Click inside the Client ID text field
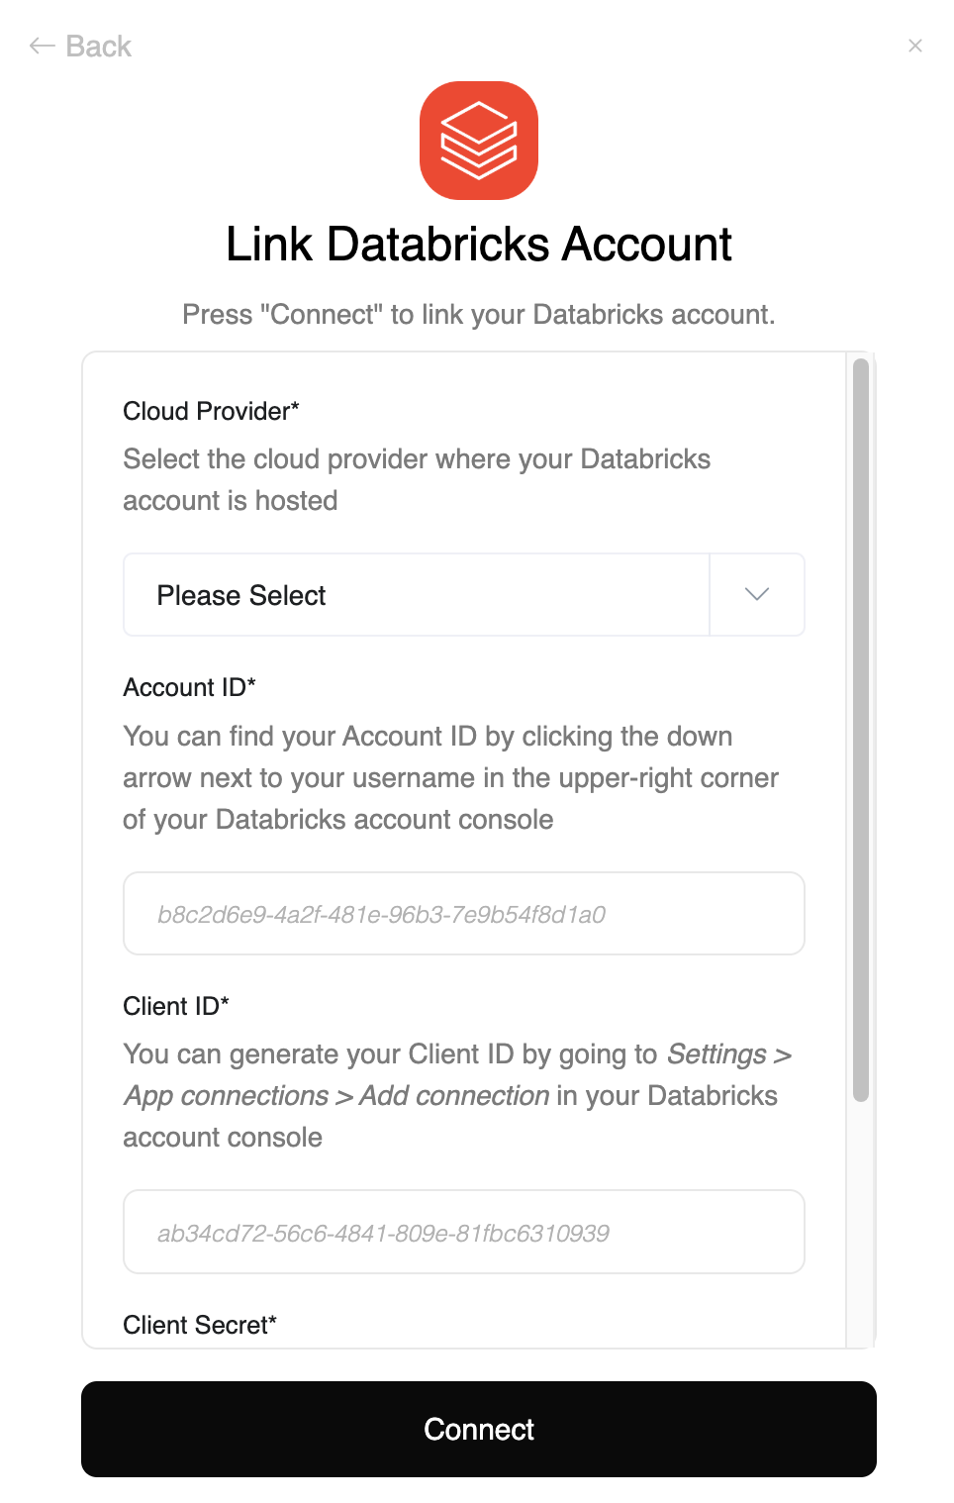This screenshot has width=954, height=1503. pos(463,1232)
